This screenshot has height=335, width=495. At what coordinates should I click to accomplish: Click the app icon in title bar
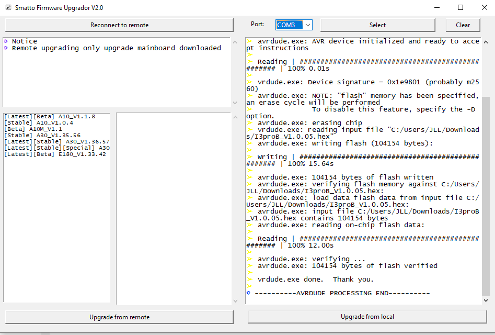8,7
